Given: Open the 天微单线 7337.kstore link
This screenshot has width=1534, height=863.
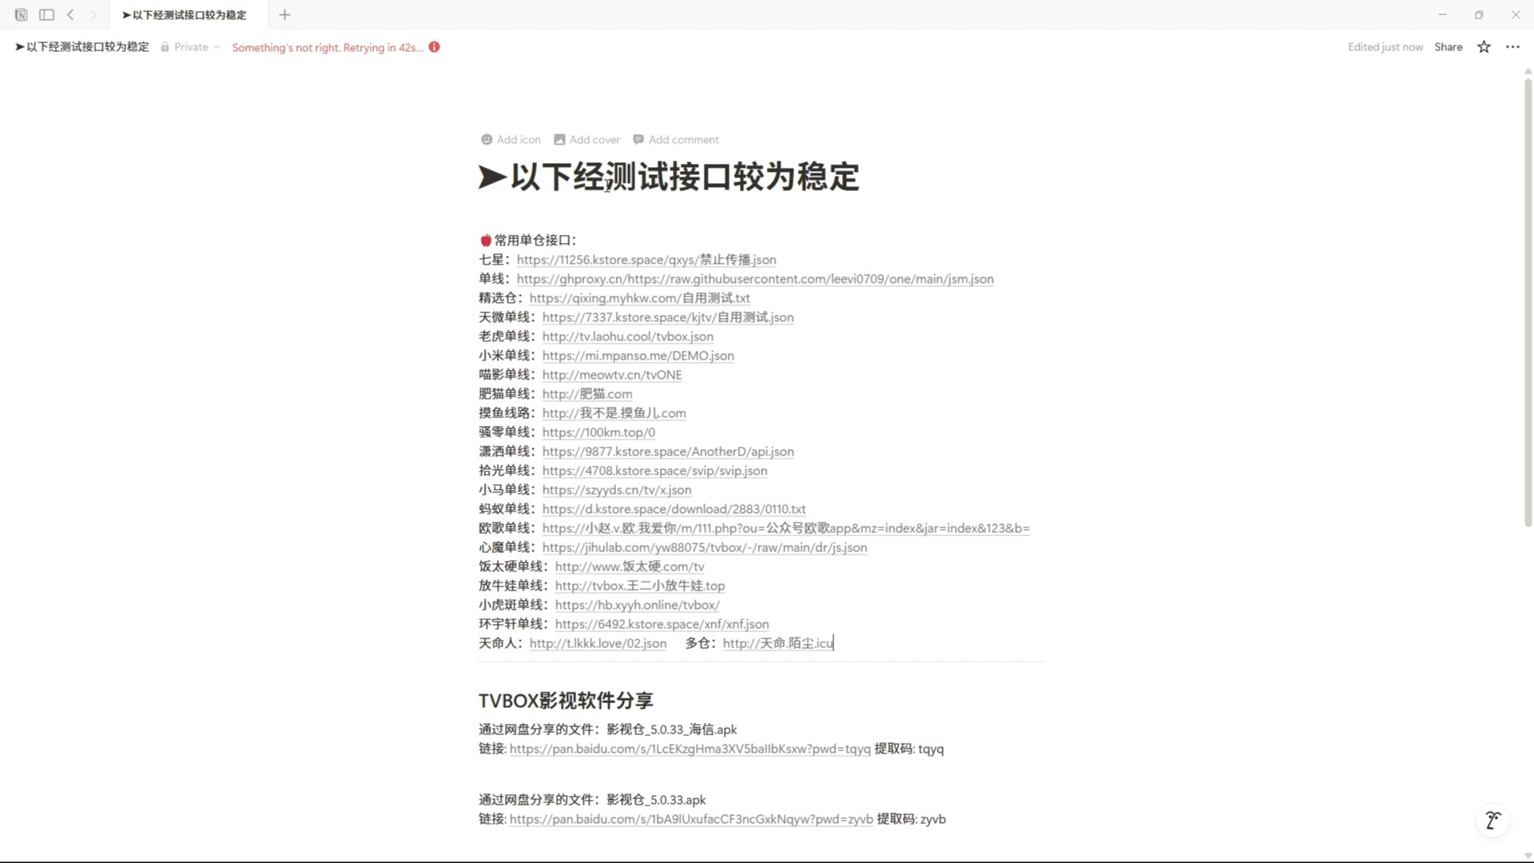Looking at the screenshot, I should [668, 317].
